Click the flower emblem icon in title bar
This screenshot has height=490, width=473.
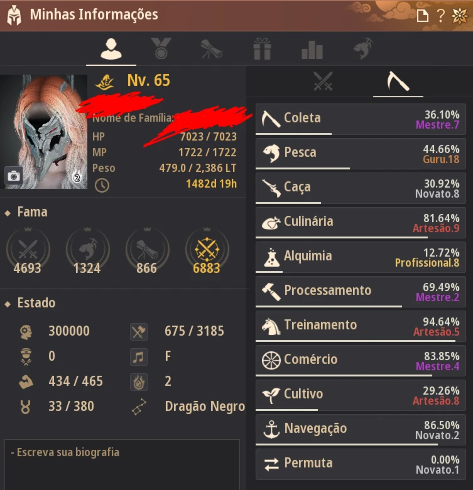[459, 15]
